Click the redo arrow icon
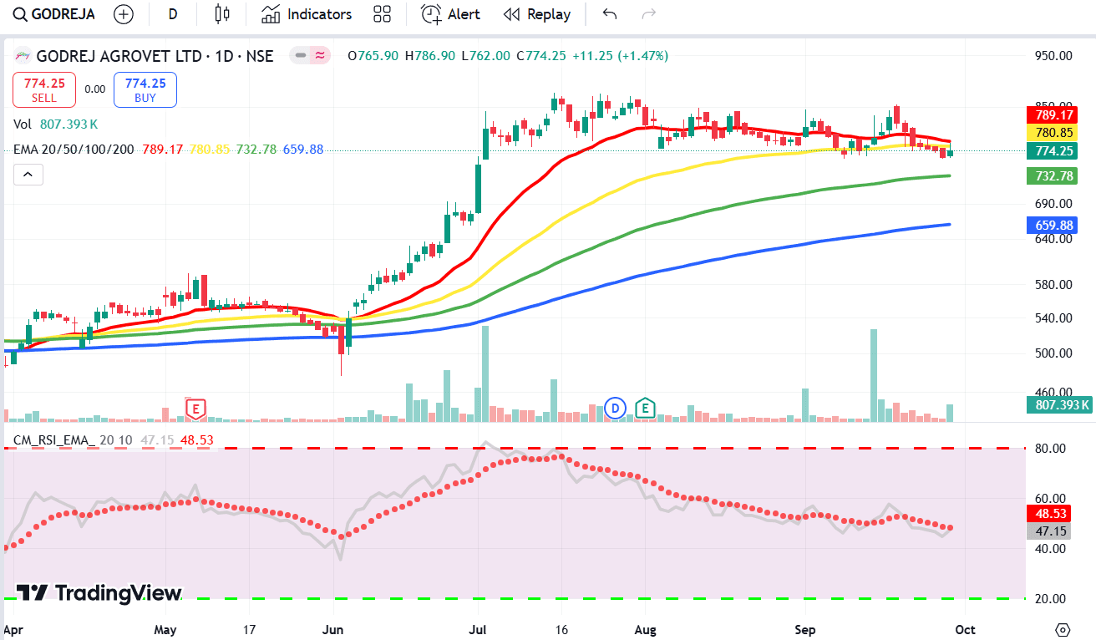The height and width of the screenshot is (640, 1096). pyautogui.click(x=648, y=14)
